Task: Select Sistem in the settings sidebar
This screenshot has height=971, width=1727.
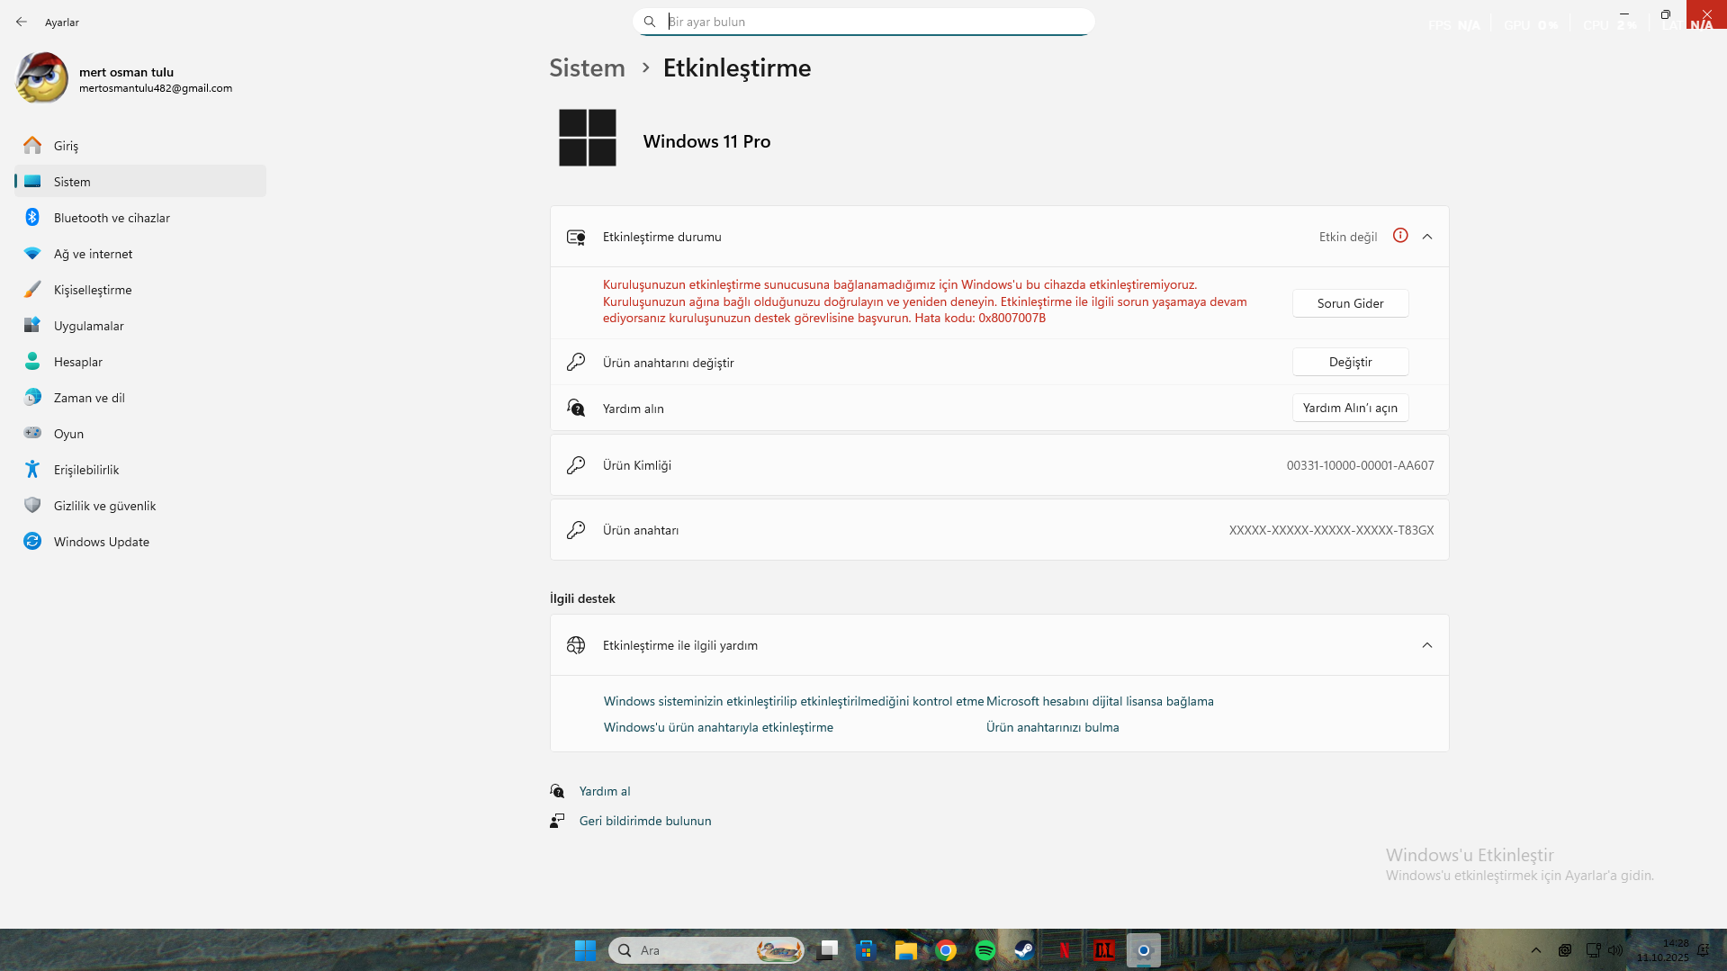Action: tap(140, 182)
